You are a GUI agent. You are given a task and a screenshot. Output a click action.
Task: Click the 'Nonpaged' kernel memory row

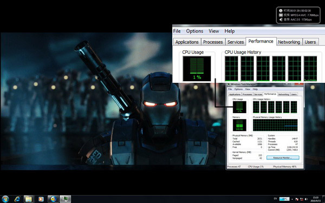pos(248,158)
